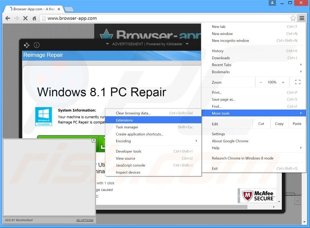310x228 pixels.
Task: Select New tab menu item
Action: (x=253, y=27)
